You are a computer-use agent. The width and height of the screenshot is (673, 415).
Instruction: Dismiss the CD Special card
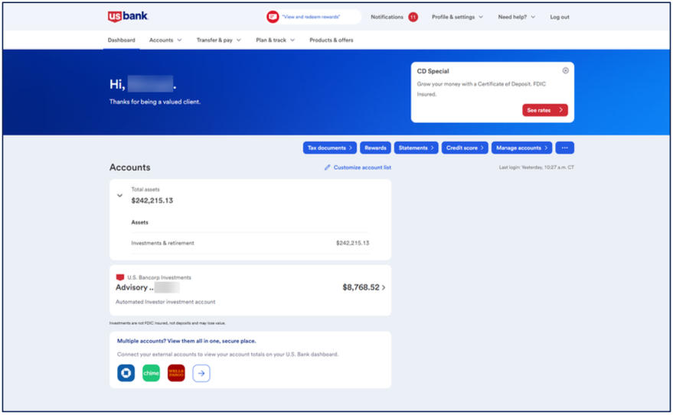click(565, 70)
